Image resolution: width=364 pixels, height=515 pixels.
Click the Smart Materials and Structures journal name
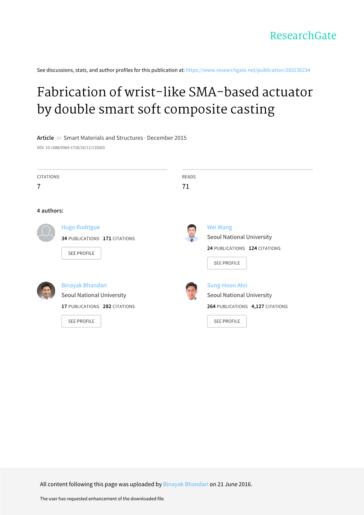103,138
